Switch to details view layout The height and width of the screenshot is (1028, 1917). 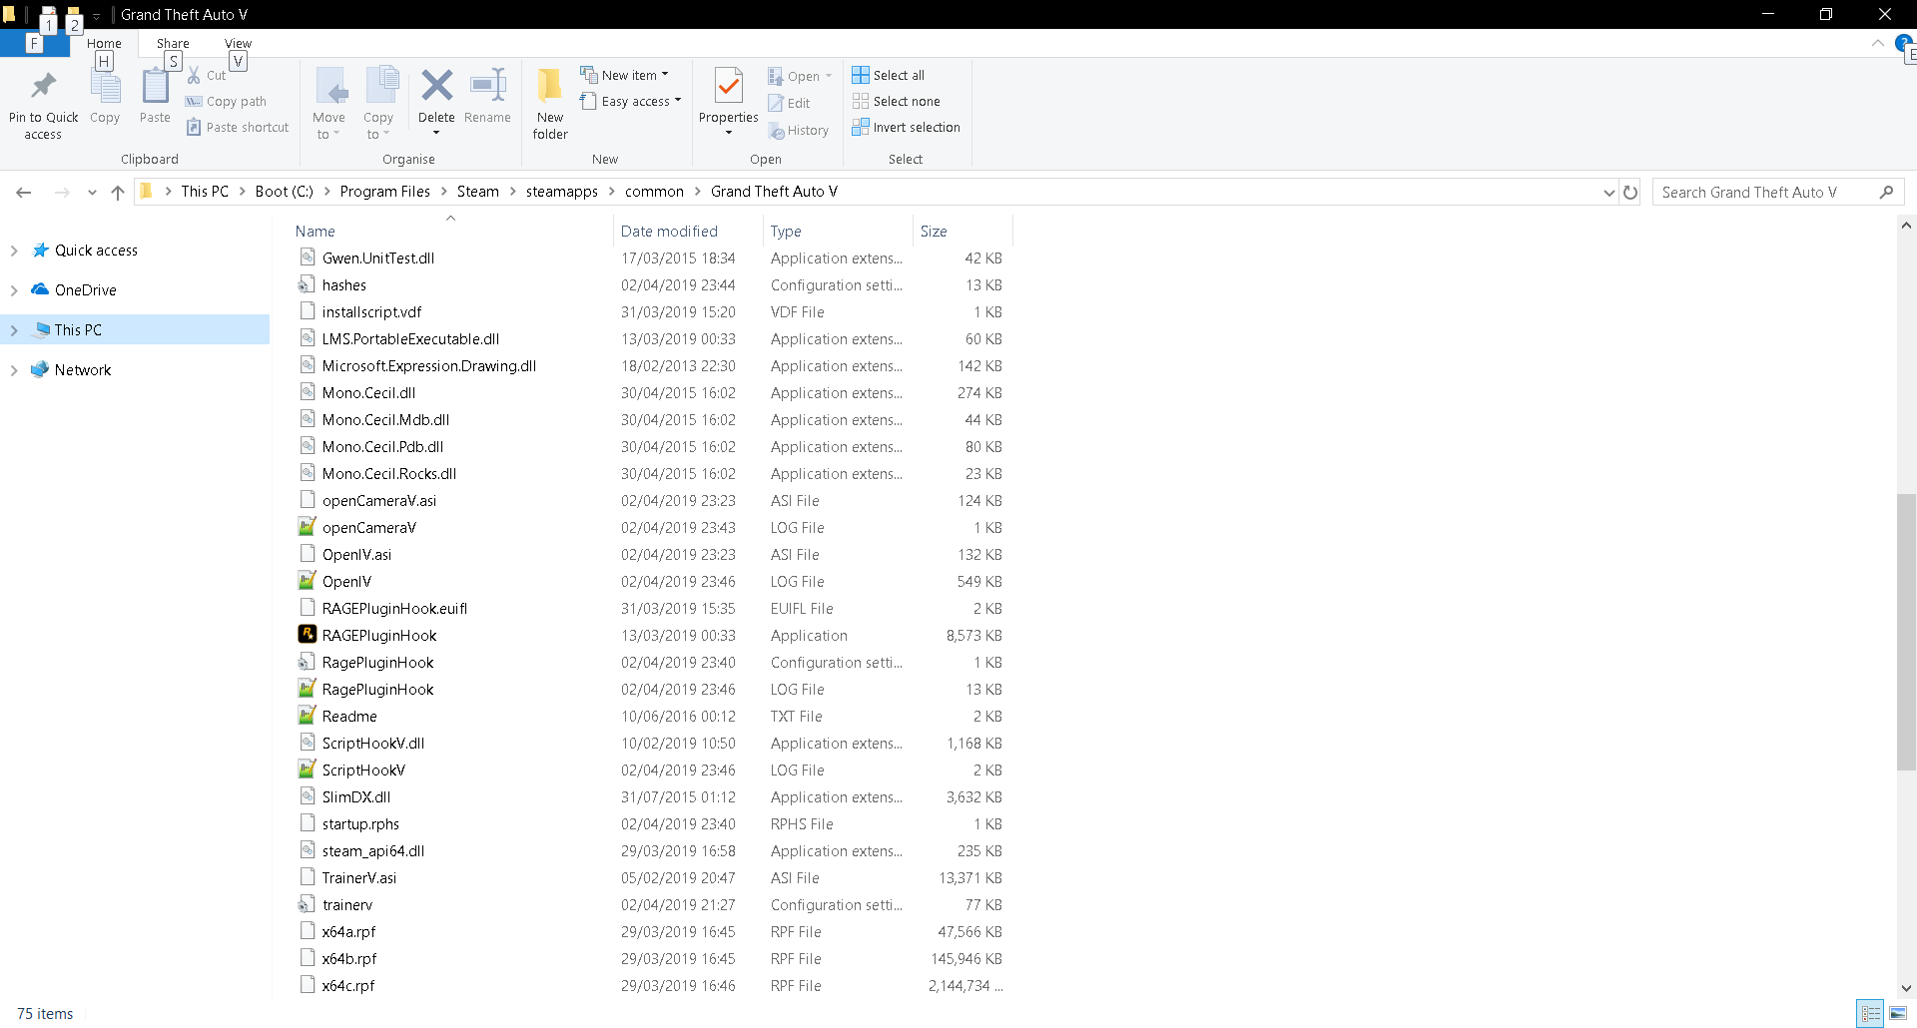pos(1871,1013)
